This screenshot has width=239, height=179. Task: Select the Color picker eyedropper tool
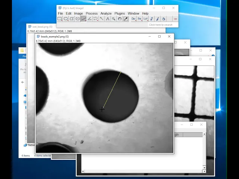coord(126,19)
